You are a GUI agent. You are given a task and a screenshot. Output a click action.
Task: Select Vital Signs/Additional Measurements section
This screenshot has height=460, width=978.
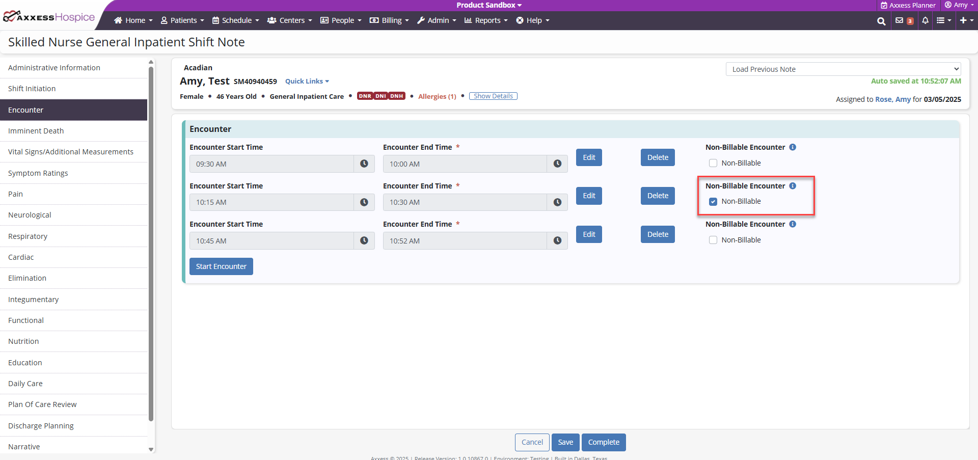click(x=71, y=152)
